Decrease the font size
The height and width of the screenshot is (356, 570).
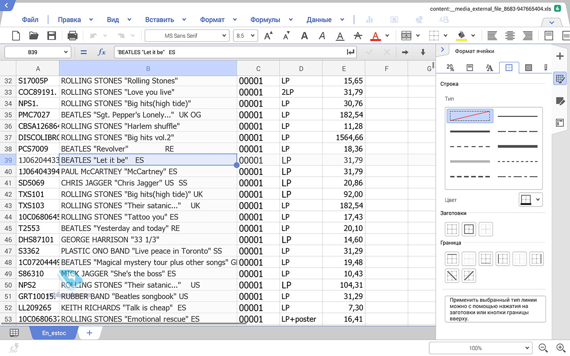pyautogui.click(x=286, y=36)
